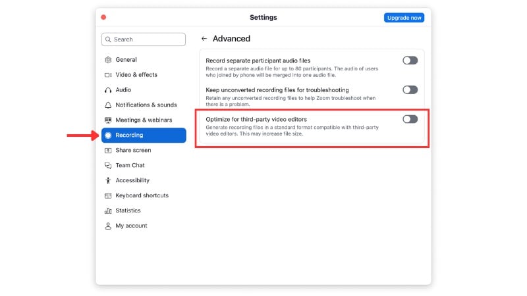
Task: Go back using the Advanced arrow
Action: point(204,39)
